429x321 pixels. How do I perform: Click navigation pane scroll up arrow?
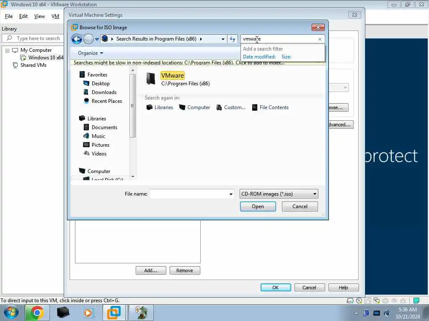tap(133, 70)
